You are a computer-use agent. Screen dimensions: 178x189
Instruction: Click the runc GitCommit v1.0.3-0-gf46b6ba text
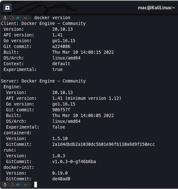[x=74, y=161]
